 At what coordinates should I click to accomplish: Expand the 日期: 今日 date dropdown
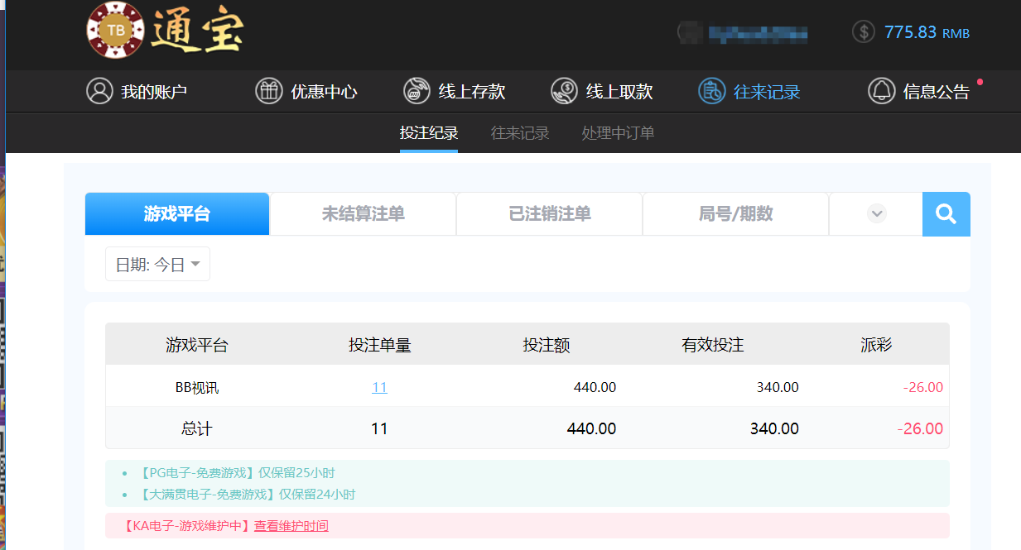point(157,263)
